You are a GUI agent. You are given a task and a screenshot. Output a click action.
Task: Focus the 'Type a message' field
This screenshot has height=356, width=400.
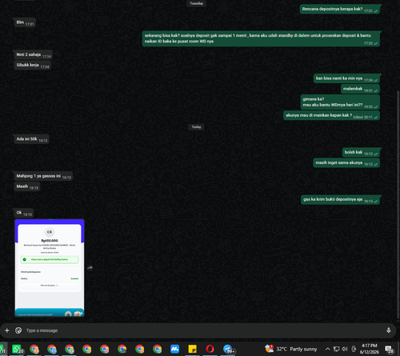(x=202, y=330)
